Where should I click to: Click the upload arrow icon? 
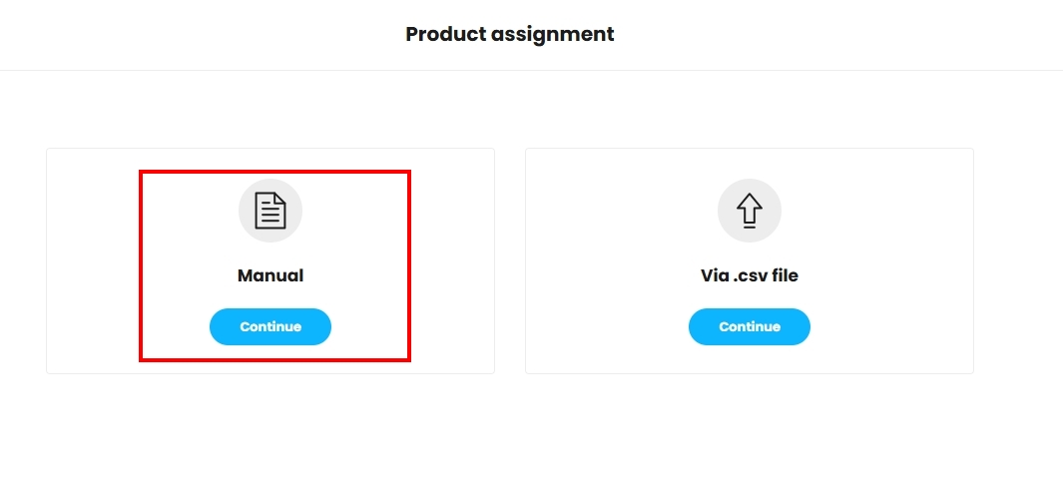pos(750,211)
